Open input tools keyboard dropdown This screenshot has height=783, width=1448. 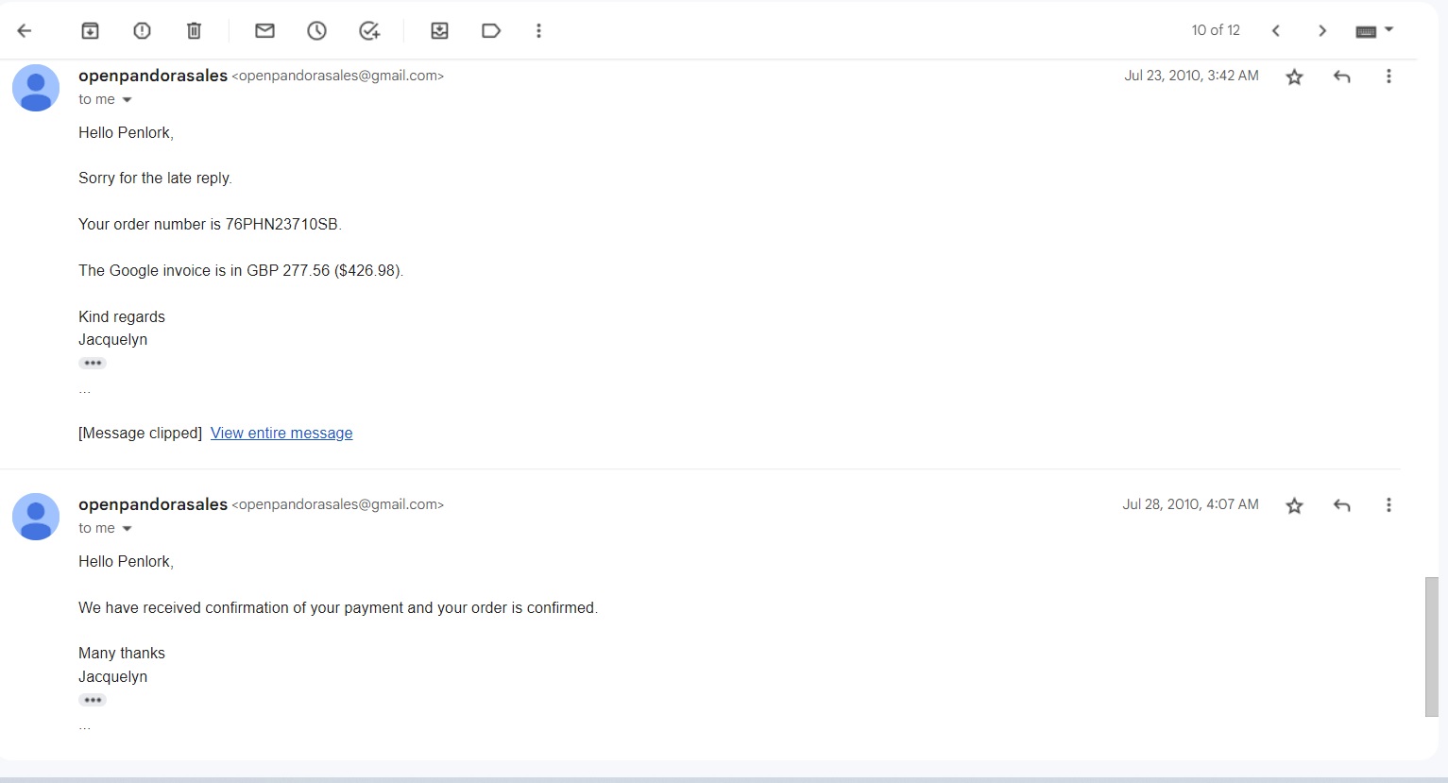point(1388,30)
